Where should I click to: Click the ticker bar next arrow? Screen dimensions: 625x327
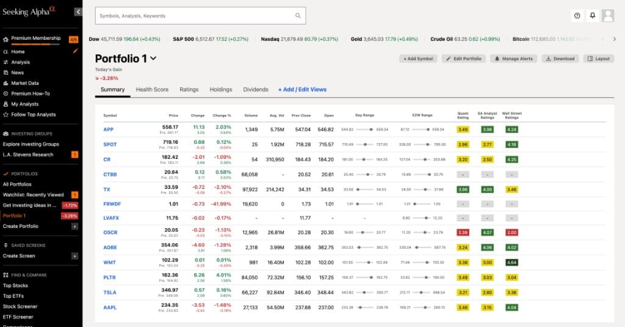(614, 39)
